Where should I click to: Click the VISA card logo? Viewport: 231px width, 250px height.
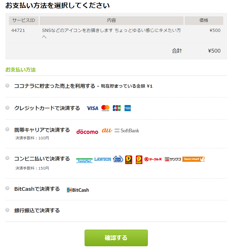tap(92, 108)
